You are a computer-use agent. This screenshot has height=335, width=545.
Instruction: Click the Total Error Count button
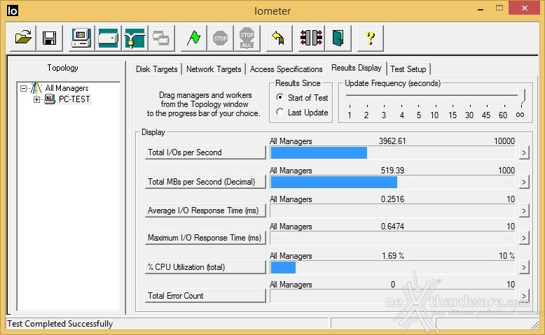(x=205, y=296)
